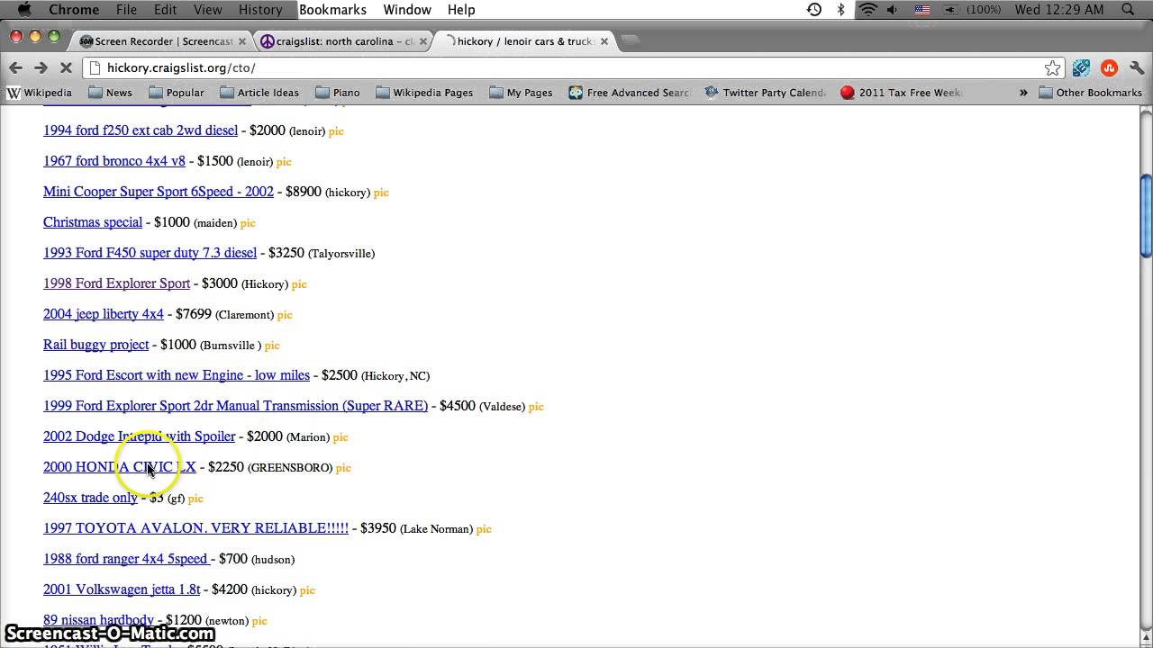
Task: Open the 1999 Ford Explorer Sport 2dr listing
Action: [x=236, y=406]
